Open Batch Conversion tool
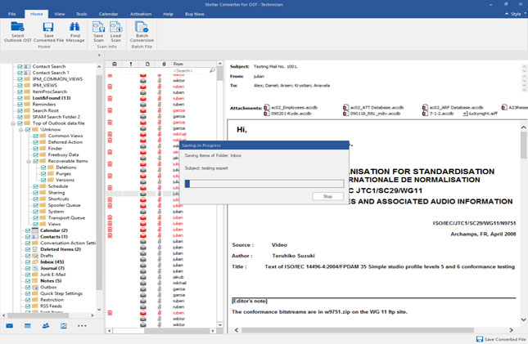Viewport: 528px width, 344px height. 142,32
